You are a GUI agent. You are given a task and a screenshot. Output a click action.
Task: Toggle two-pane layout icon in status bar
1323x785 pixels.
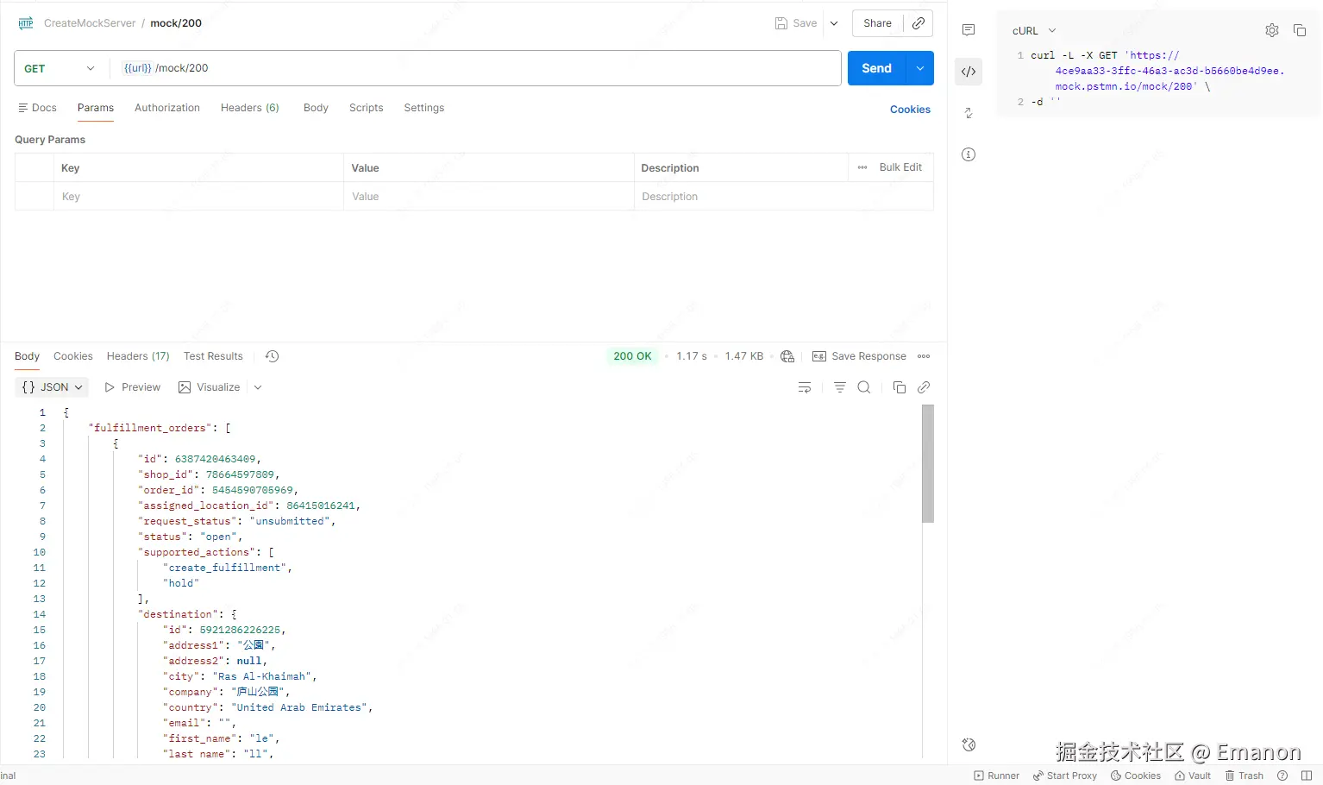click(1307, 776)
